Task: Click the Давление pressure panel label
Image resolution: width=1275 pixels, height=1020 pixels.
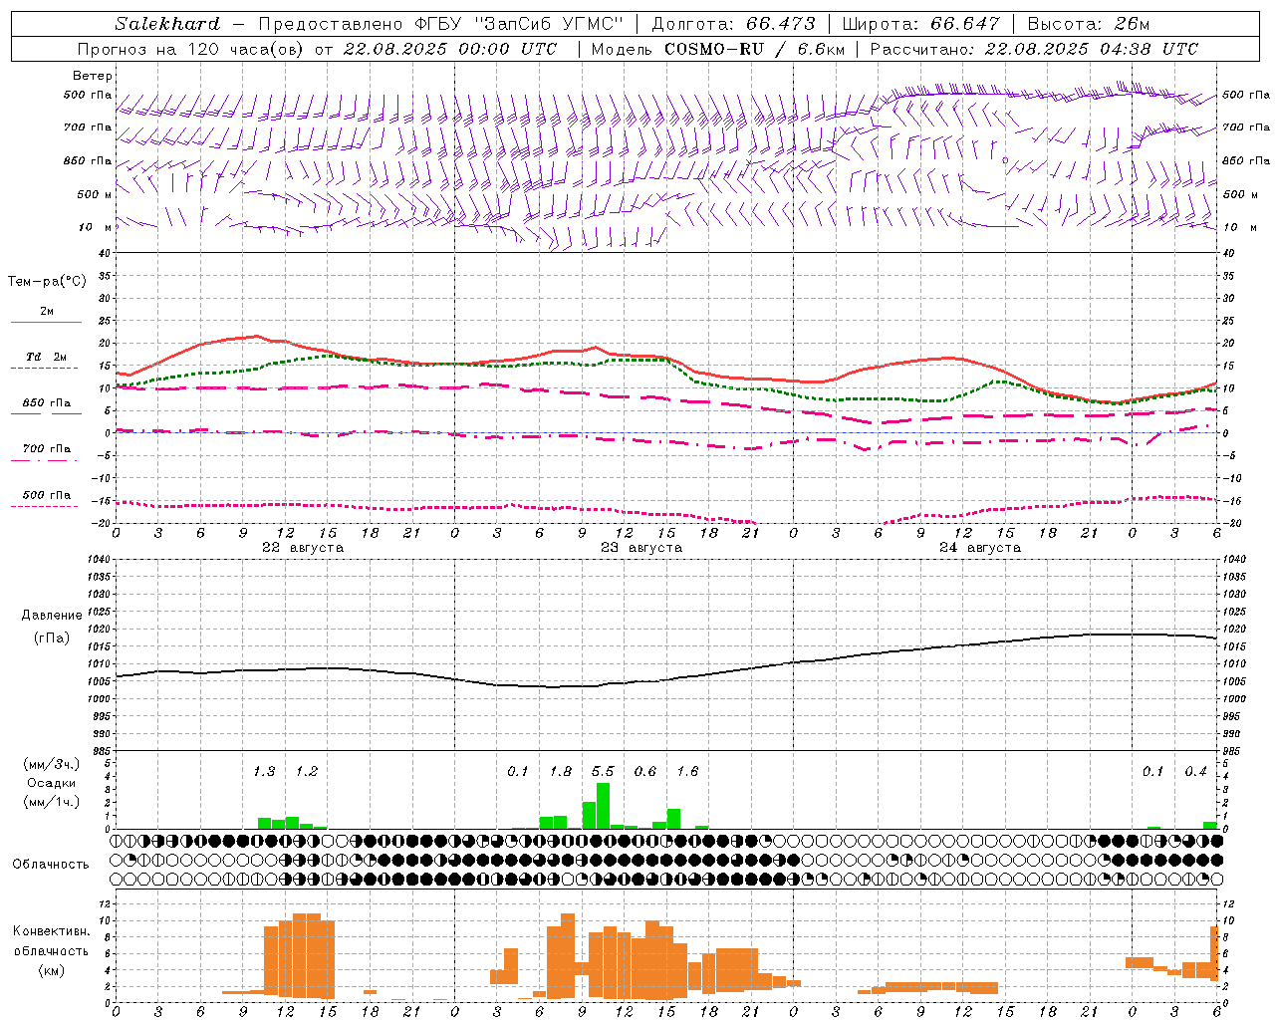Action: pos(51,616)
